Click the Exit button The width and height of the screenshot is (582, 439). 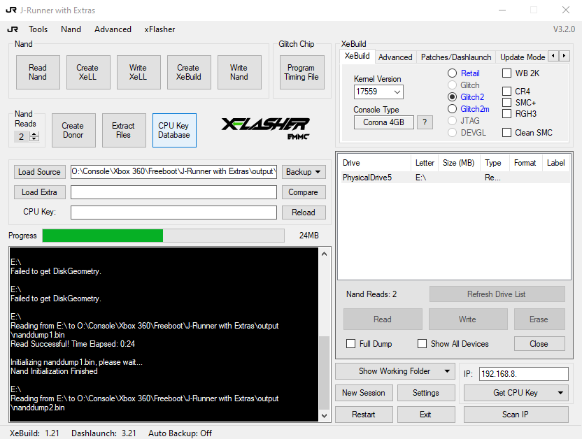[426, 414]
